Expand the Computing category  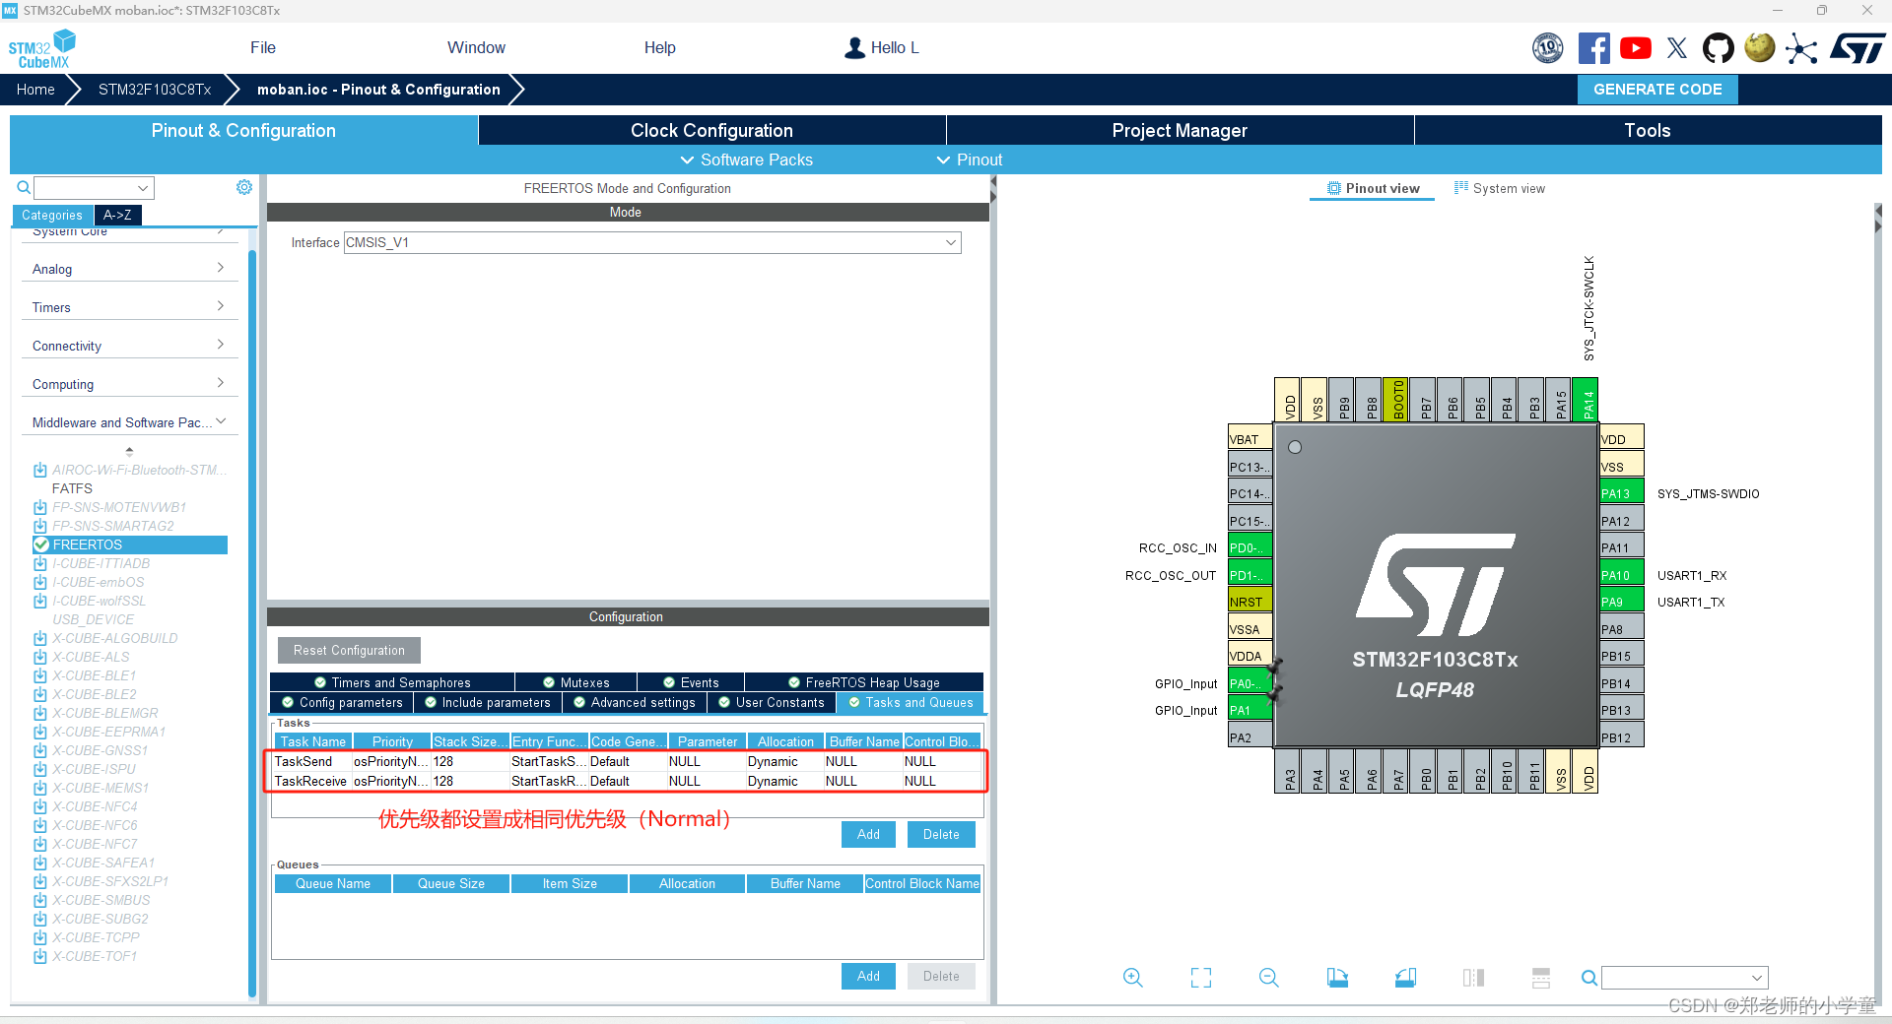tap(129, 384)
